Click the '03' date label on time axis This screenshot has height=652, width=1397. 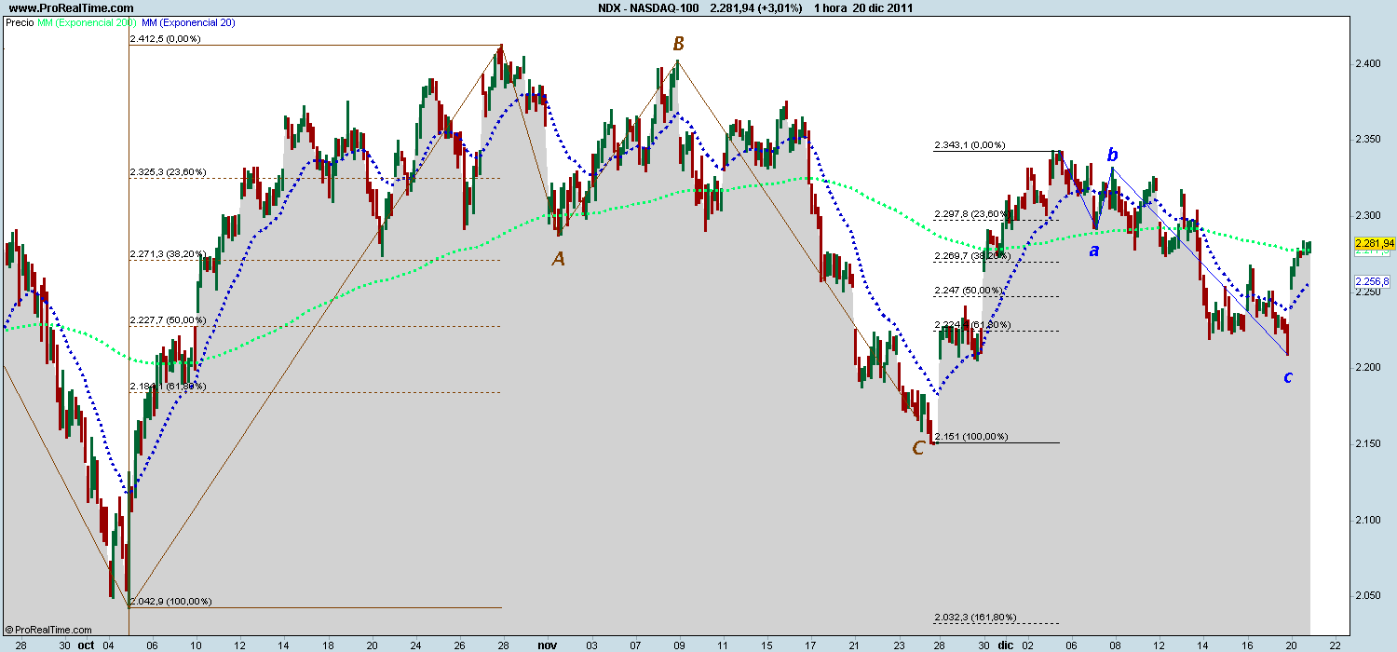coord(591,644)
